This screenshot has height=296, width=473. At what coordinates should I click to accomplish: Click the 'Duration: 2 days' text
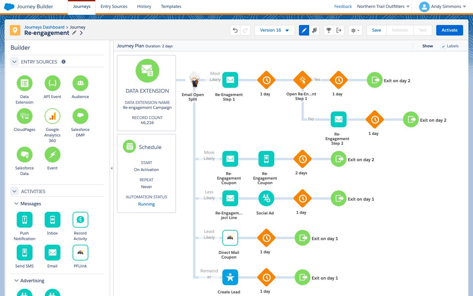(x=159, y=46)
